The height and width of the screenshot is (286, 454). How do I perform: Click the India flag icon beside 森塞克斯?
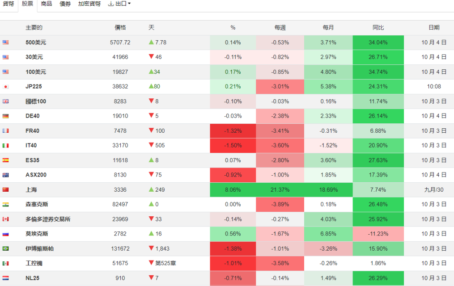[5, 205]
